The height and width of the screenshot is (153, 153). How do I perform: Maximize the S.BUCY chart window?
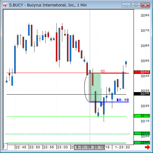tap(136, 5)
